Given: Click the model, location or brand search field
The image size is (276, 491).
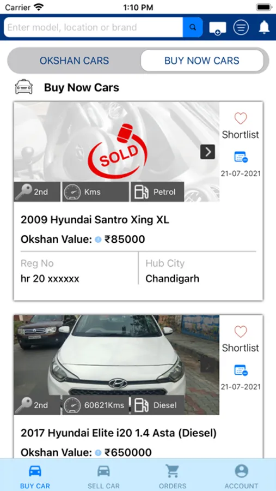Looking at the screenshot, I should [93, 27].
